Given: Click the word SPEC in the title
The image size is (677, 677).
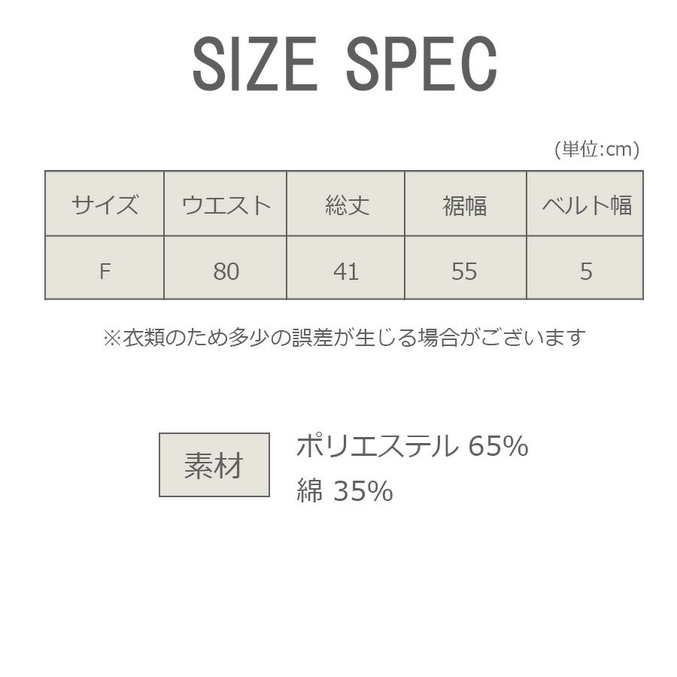Looking at the screenshot, I should tap(422, 65).
